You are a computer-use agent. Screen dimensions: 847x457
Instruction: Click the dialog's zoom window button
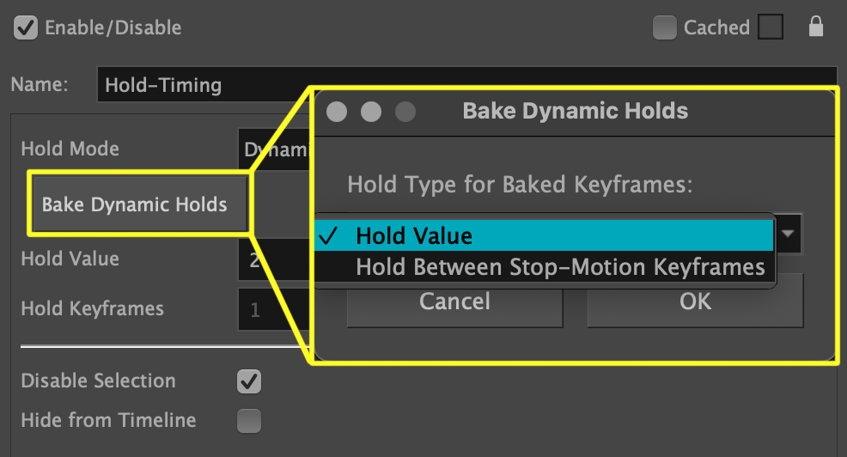405,112
